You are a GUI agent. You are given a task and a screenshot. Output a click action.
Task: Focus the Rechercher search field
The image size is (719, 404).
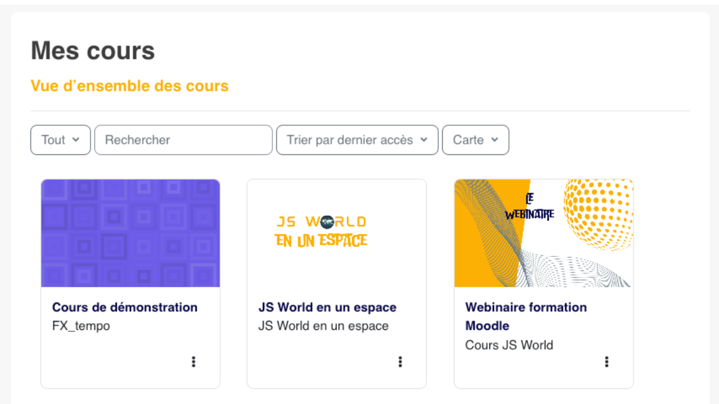[184, 140]
